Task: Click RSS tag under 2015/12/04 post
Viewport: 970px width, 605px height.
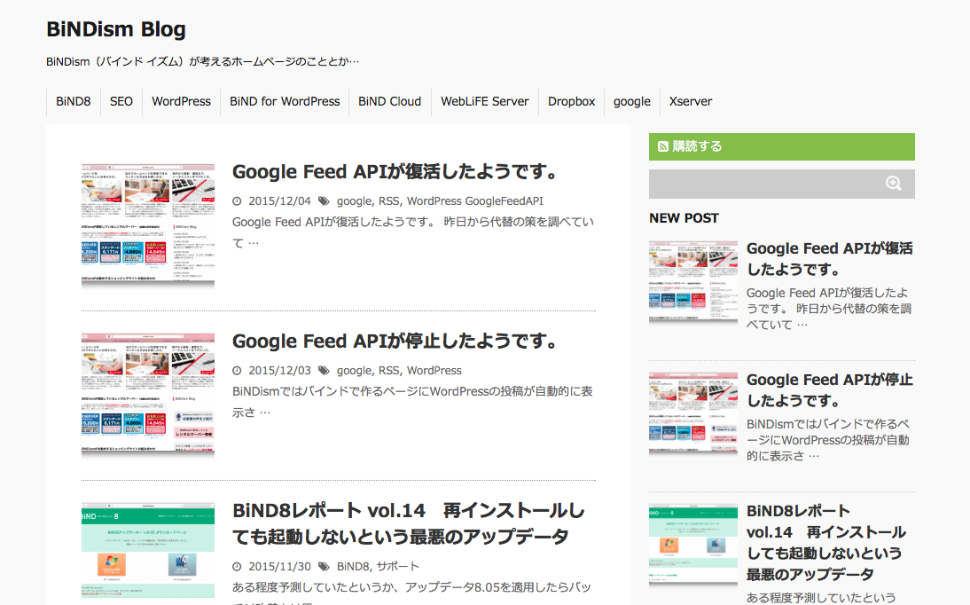Action: [388, 201]
